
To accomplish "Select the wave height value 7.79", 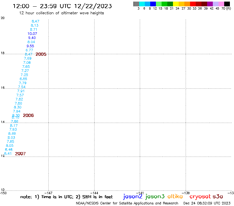I will pyautogui.click(x=22, y=83).
